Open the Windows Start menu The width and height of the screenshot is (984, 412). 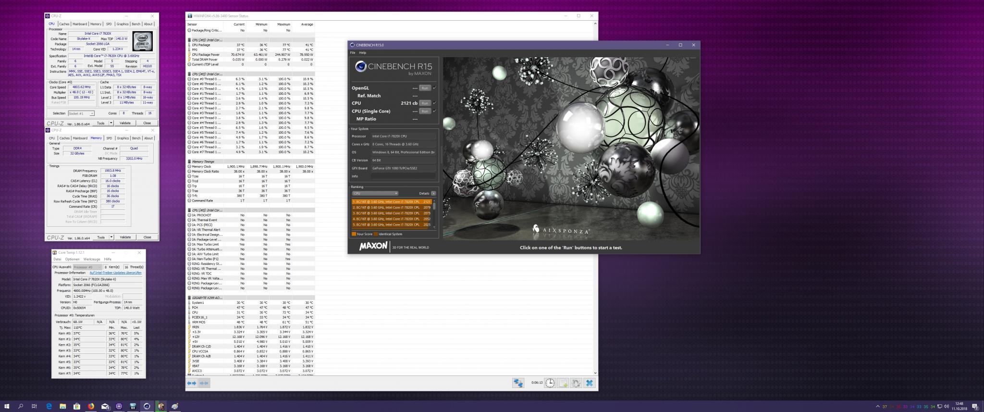point(7,406)
